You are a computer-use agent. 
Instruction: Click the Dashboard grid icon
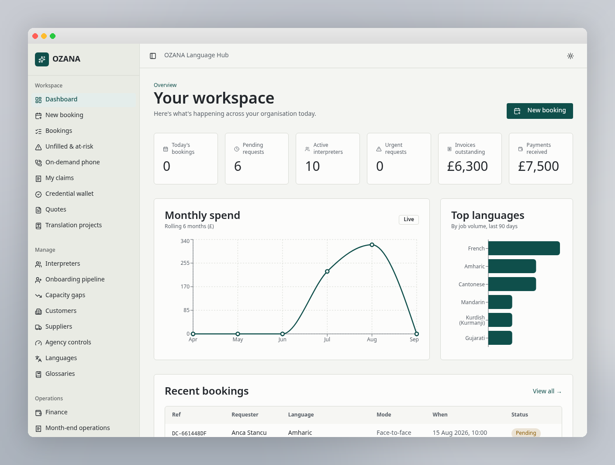[x=38, y=100]
